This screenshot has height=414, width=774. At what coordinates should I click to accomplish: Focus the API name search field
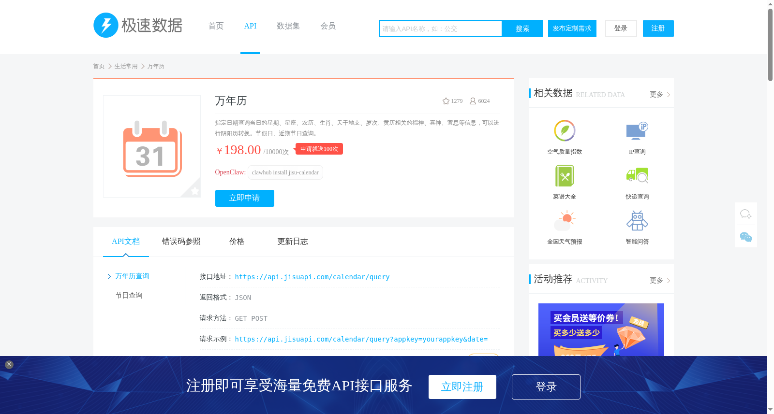441,29
